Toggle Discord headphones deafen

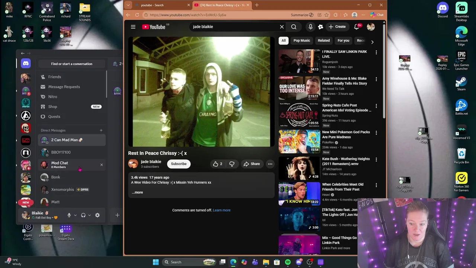[83, 215]
